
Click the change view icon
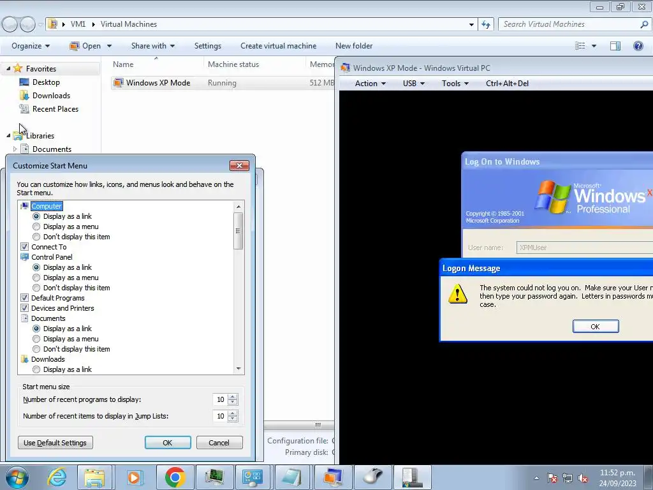point(580,46)
